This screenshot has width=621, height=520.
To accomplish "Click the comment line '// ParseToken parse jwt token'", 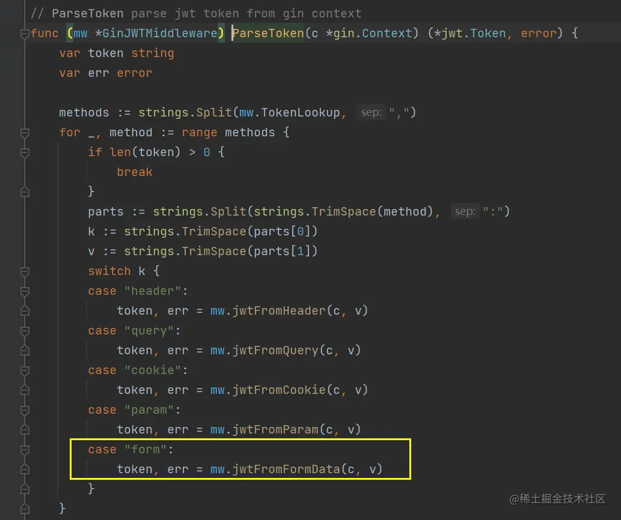I will point(196,13).
